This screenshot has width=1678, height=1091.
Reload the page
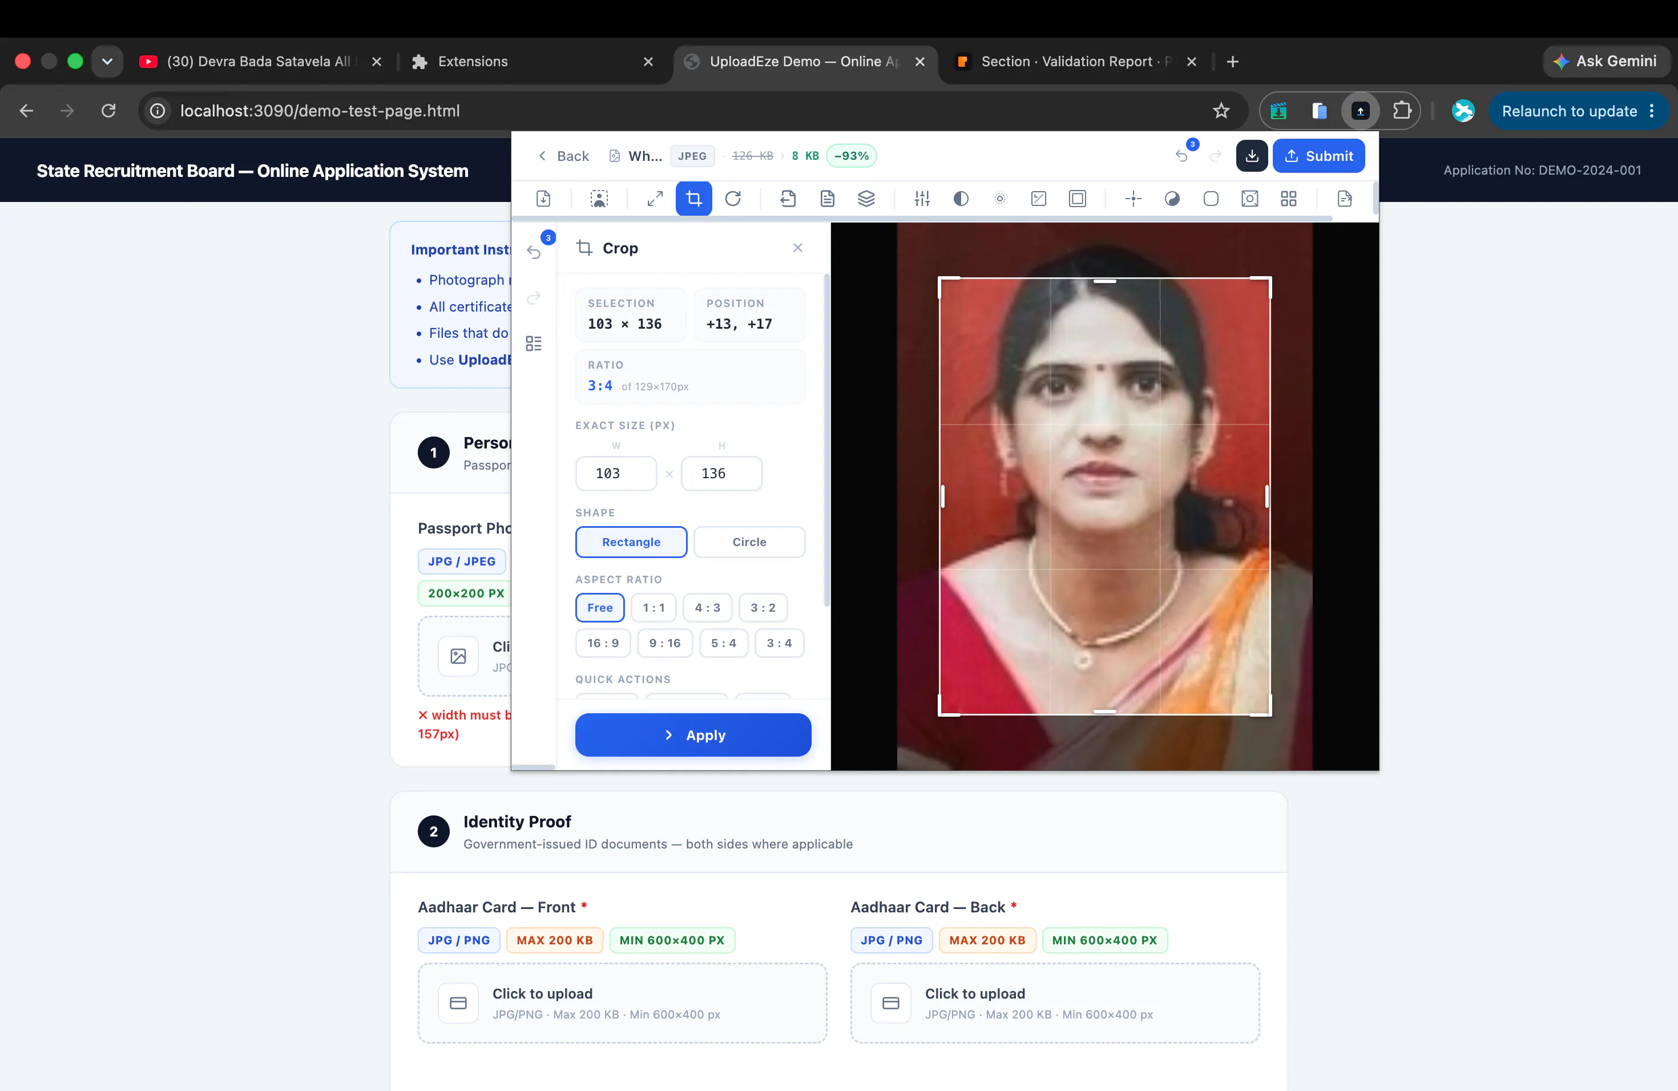pyautogui.click(x=108, y=111)
